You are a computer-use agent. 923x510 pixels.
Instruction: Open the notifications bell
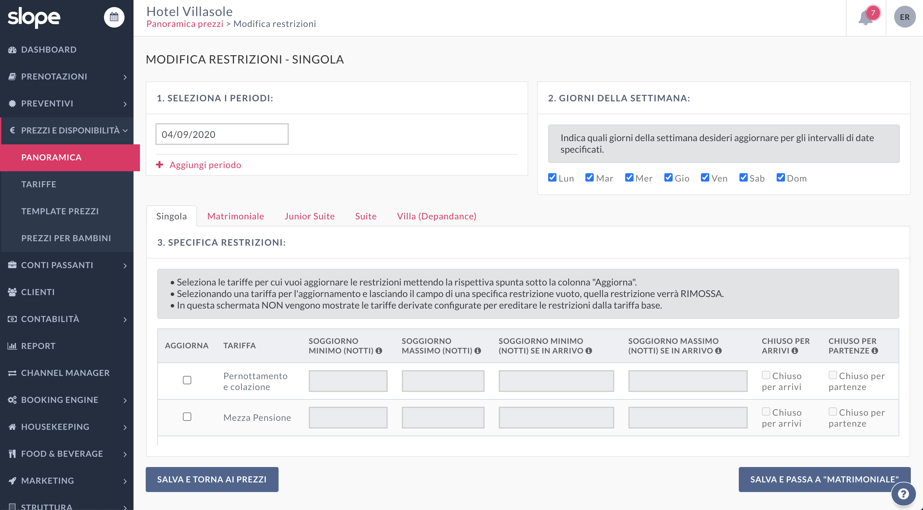pyautogui.click(x=865, y=17)
